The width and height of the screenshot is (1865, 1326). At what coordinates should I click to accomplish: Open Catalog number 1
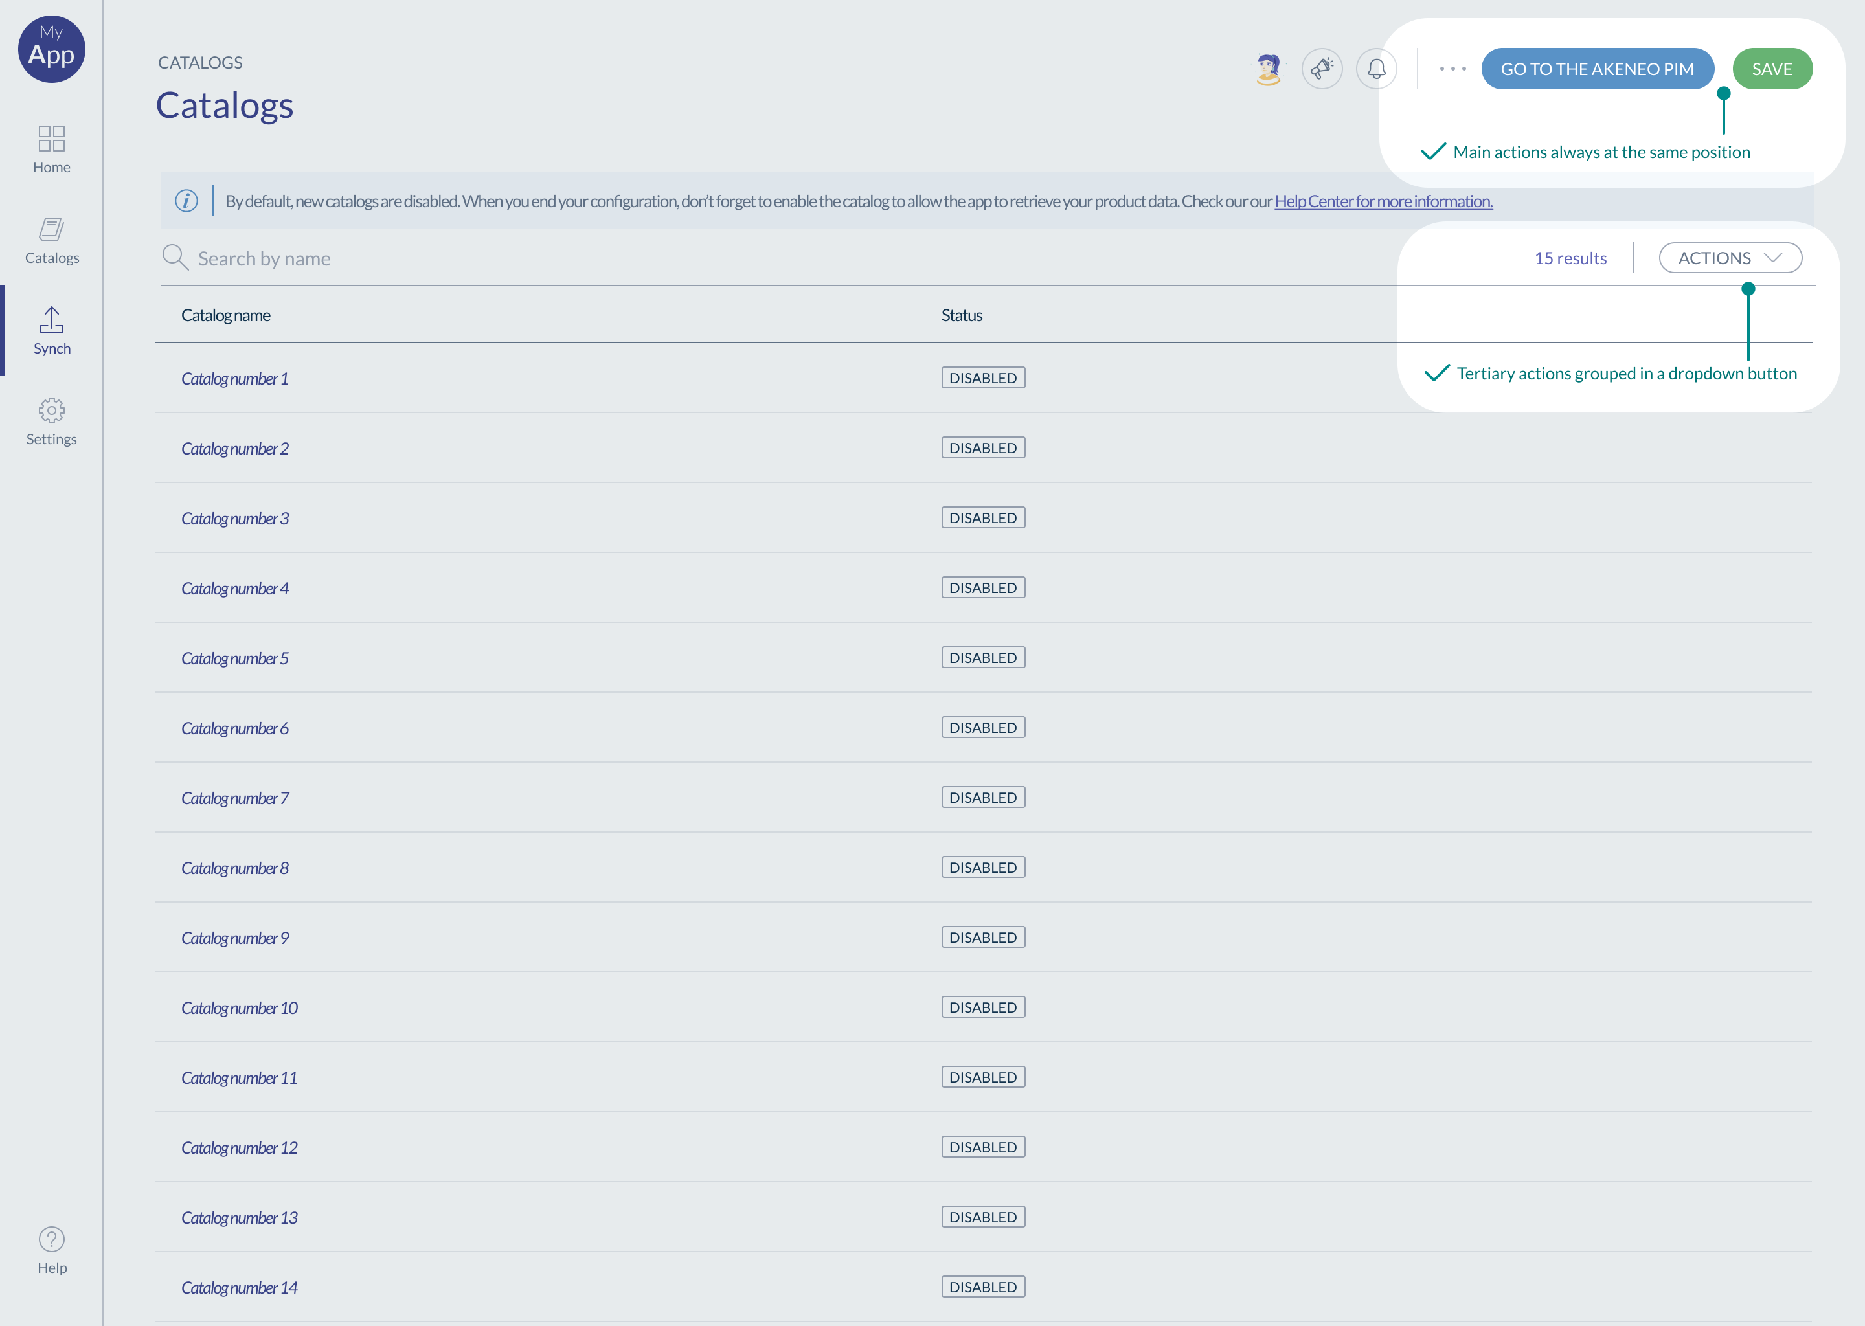[x=234, y=379]
